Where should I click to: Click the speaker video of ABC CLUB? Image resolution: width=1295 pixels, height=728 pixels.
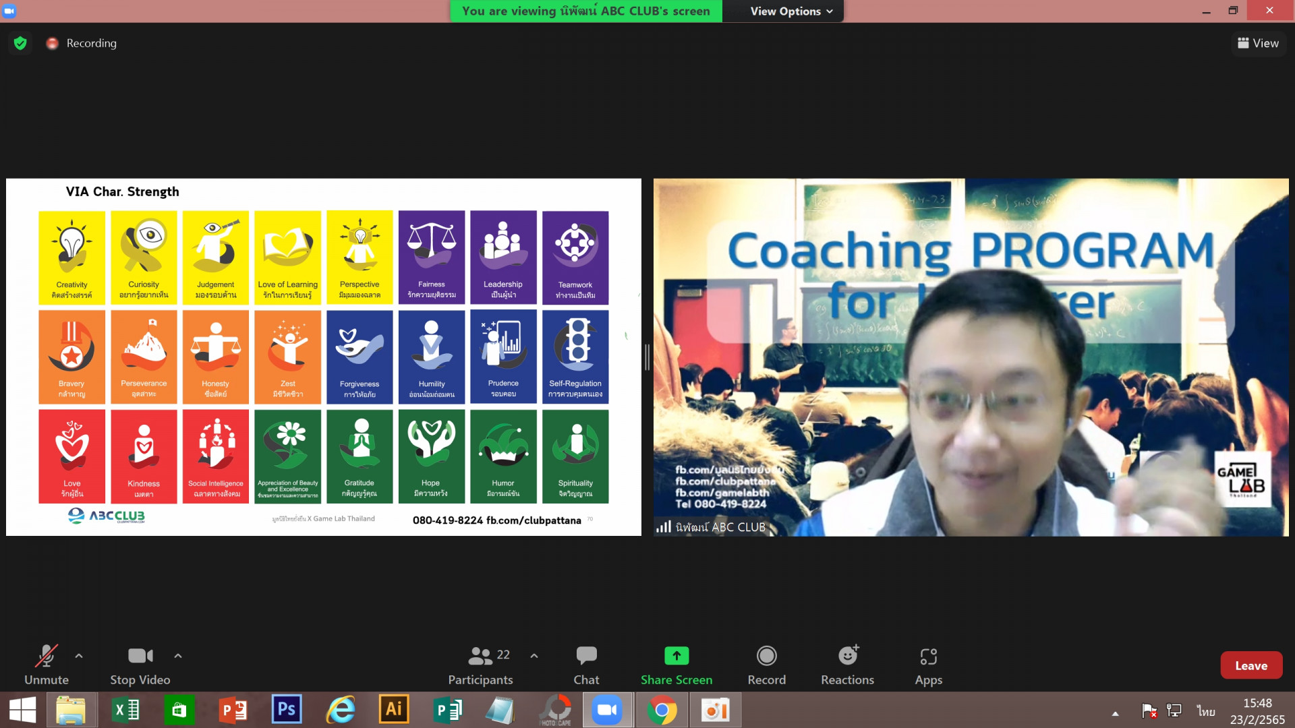point(971,357)
